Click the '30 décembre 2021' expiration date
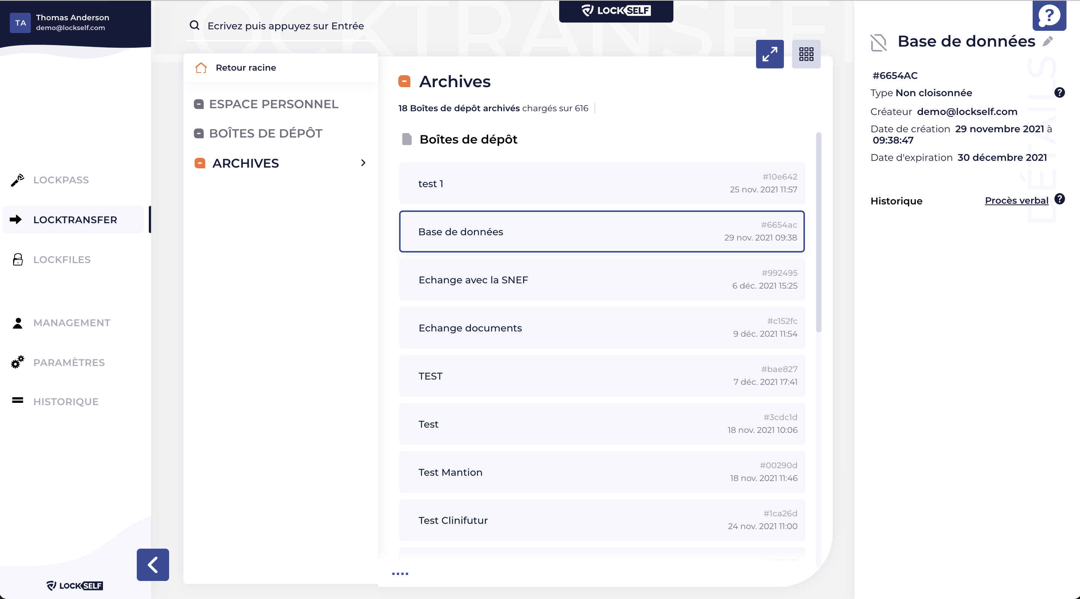 tap(1002, 157)
